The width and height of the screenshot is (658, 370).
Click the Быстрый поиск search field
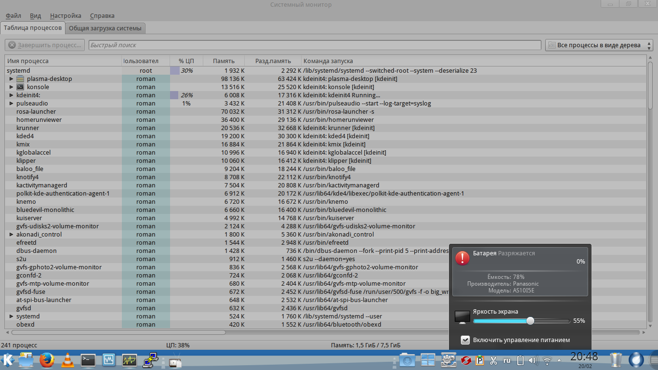[314, 45]
